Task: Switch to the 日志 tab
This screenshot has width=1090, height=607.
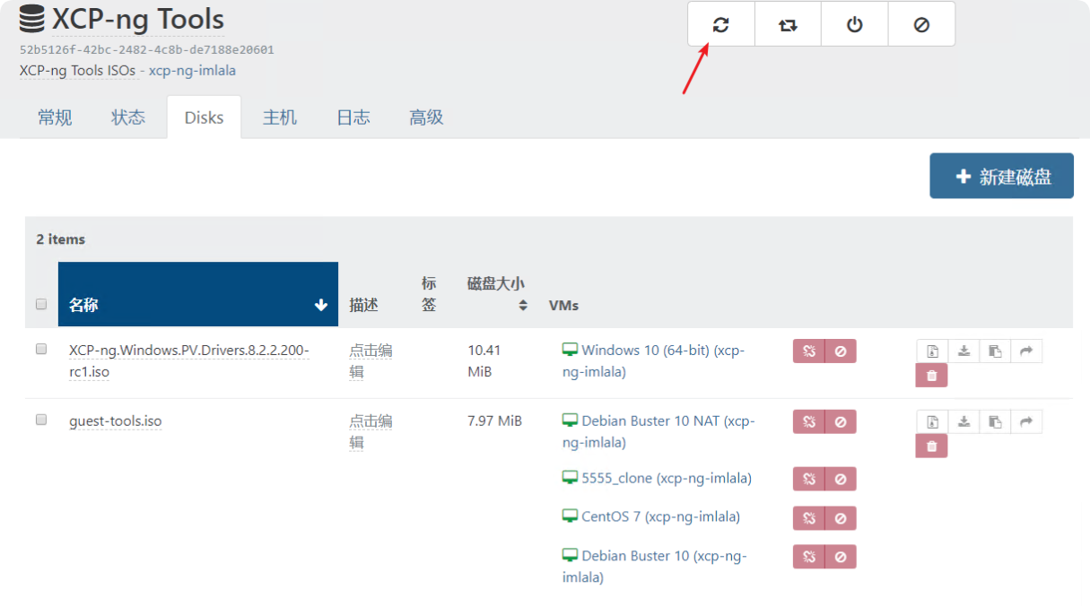Action: click(353, 117)
